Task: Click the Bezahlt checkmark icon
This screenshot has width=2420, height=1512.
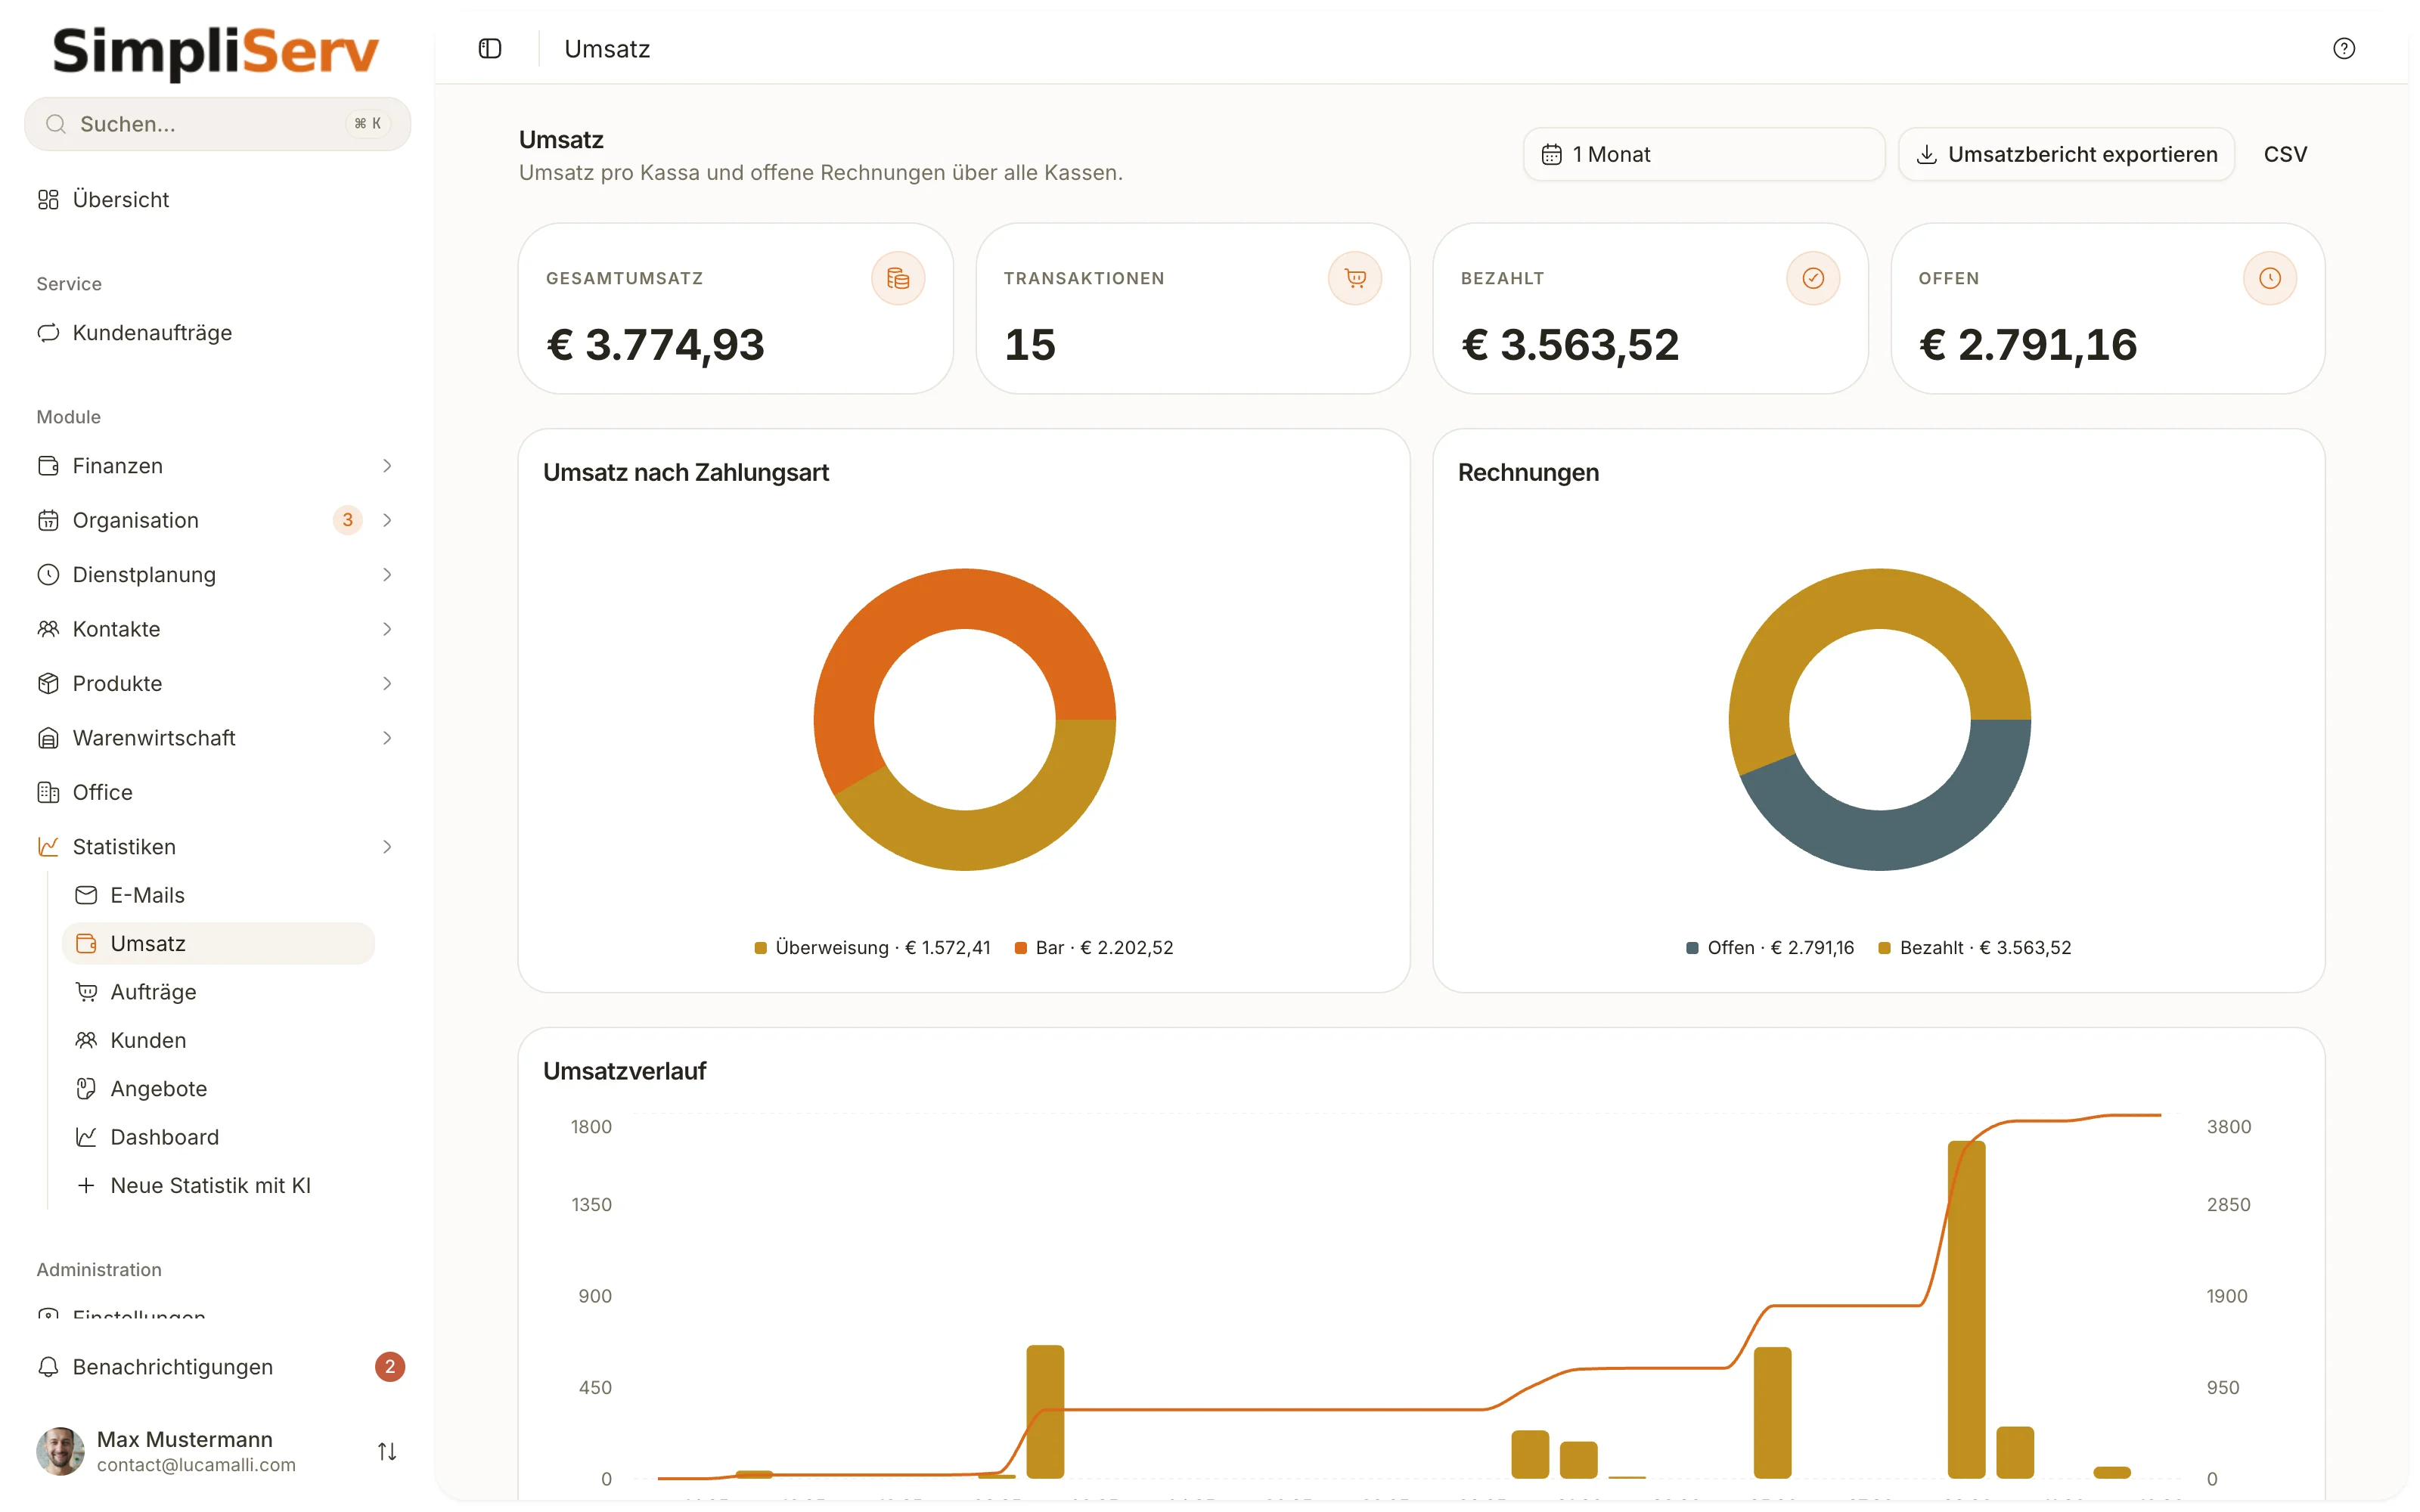Action: [1813, 278]
